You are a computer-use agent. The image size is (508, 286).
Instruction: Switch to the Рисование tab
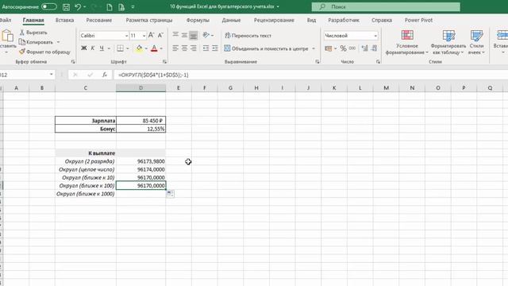[98, 20]
